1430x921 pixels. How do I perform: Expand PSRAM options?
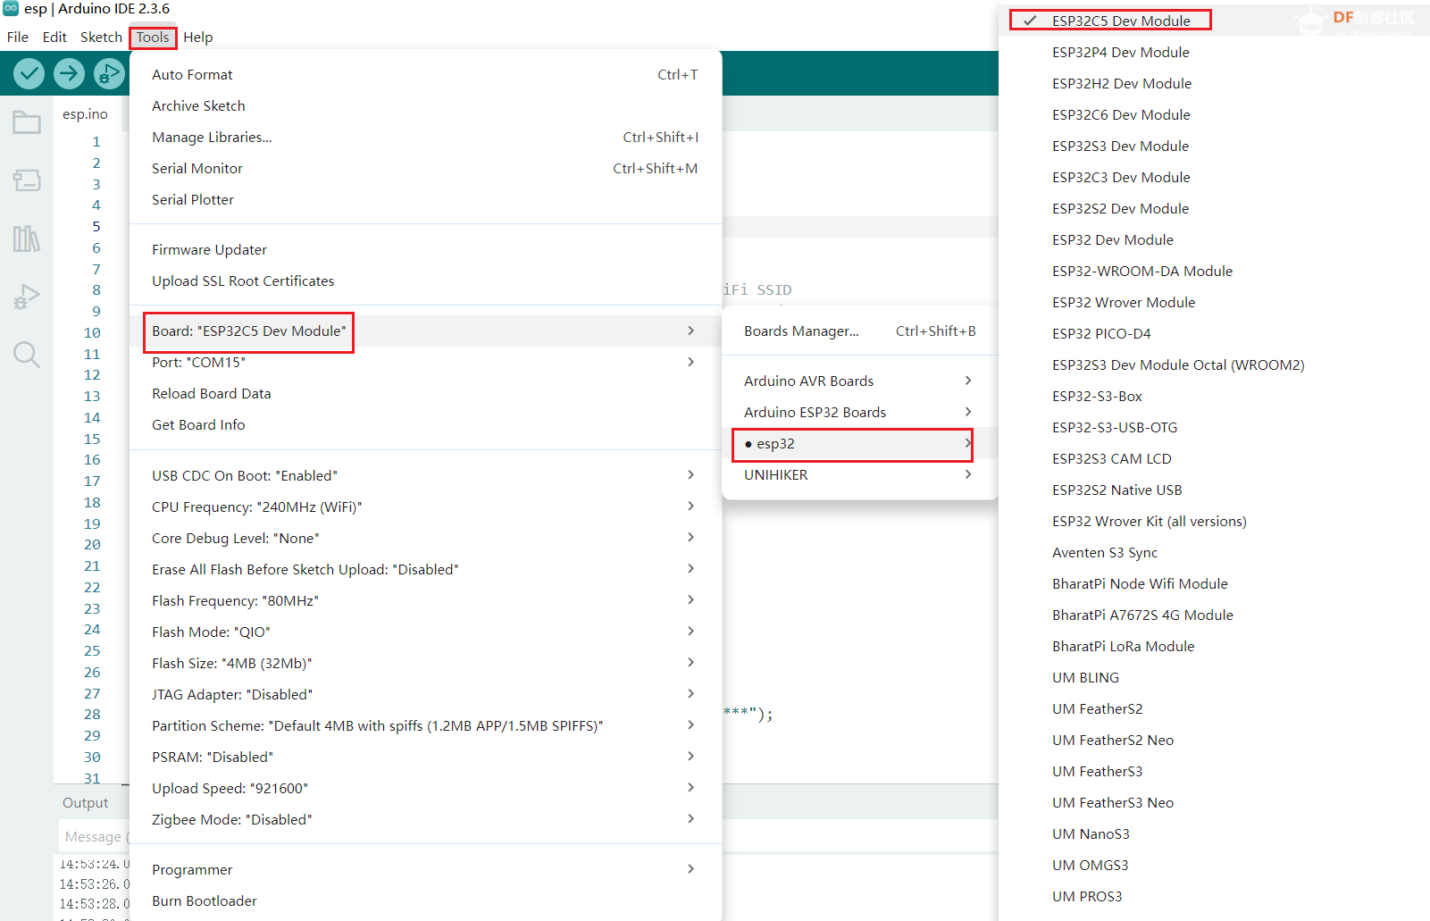tap(425, 758)
